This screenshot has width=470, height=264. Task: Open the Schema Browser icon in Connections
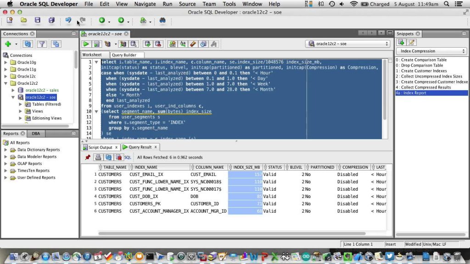pos(56,44)
